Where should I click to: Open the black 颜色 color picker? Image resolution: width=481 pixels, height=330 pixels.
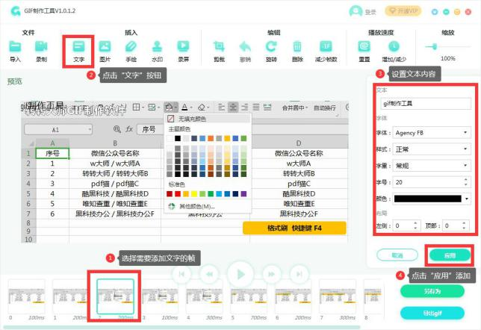[x=432, y=199]
